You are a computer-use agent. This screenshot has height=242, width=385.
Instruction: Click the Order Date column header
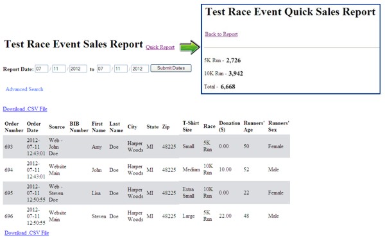pos(33,127)
